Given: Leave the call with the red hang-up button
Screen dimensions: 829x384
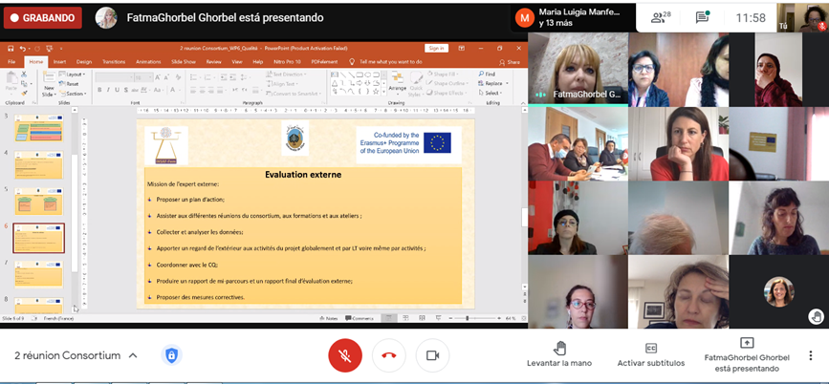Looking at the screenshot, I should (x=388, y=355).
